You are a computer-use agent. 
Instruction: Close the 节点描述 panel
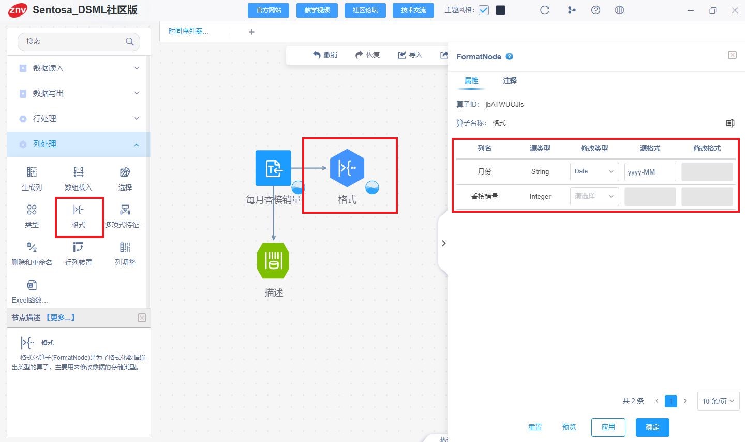142,318
